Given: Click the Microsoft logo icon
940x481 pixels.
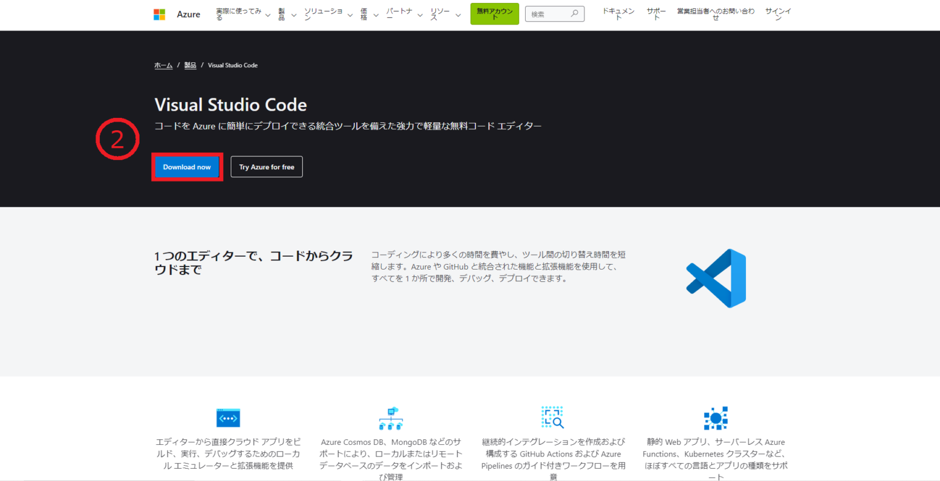Looking at the screenshot, I should [159, 13].
